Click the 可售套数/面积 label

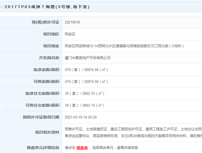[x=46, y=82]
